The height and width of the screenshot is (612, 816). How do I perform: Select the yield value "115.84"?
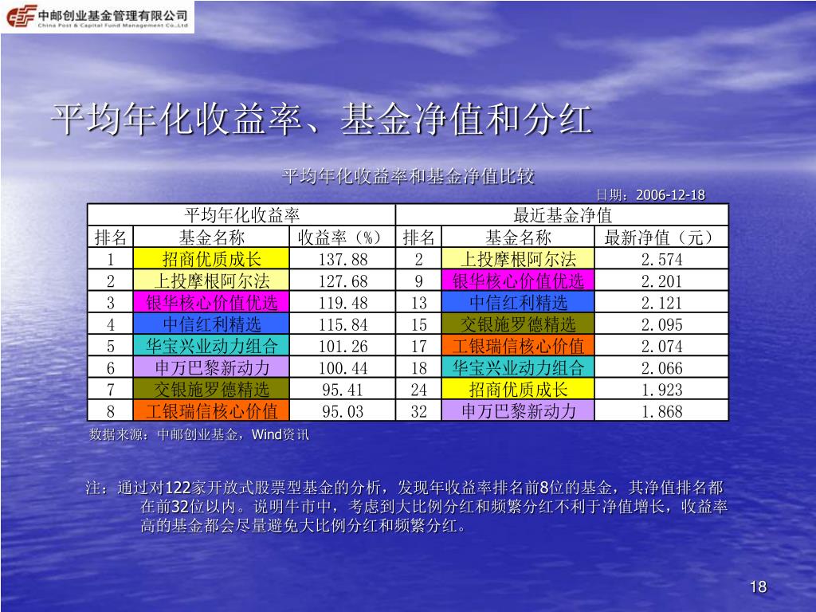pos(343,325)
